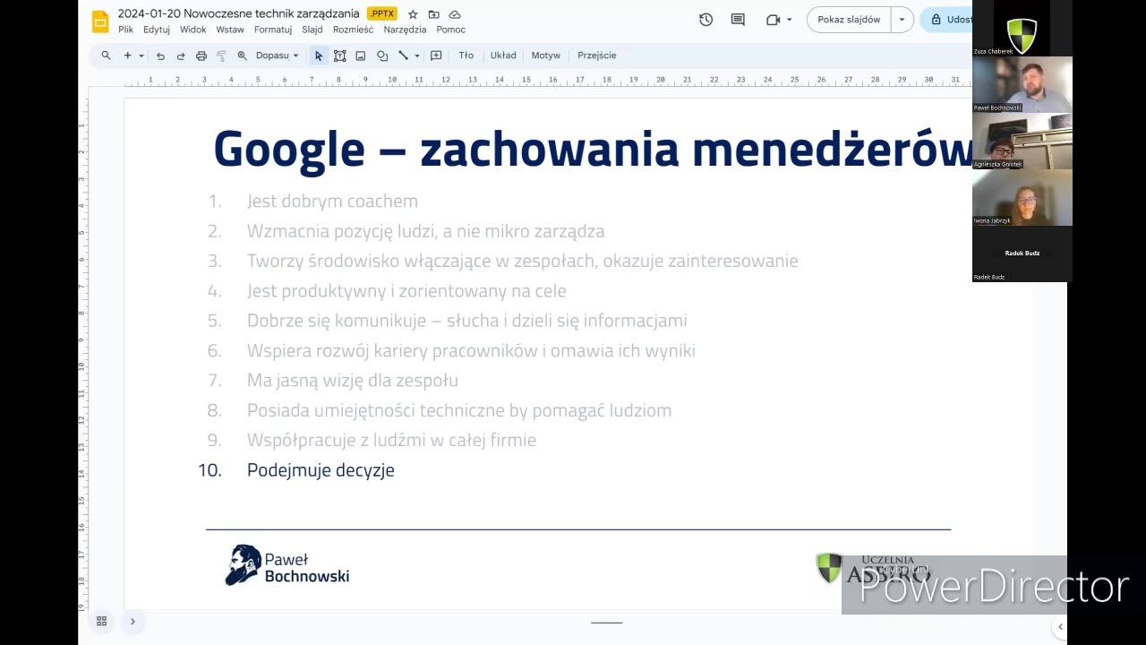Click the horizontal ruler
The image size is (1146, 645).
pos(546,81)
